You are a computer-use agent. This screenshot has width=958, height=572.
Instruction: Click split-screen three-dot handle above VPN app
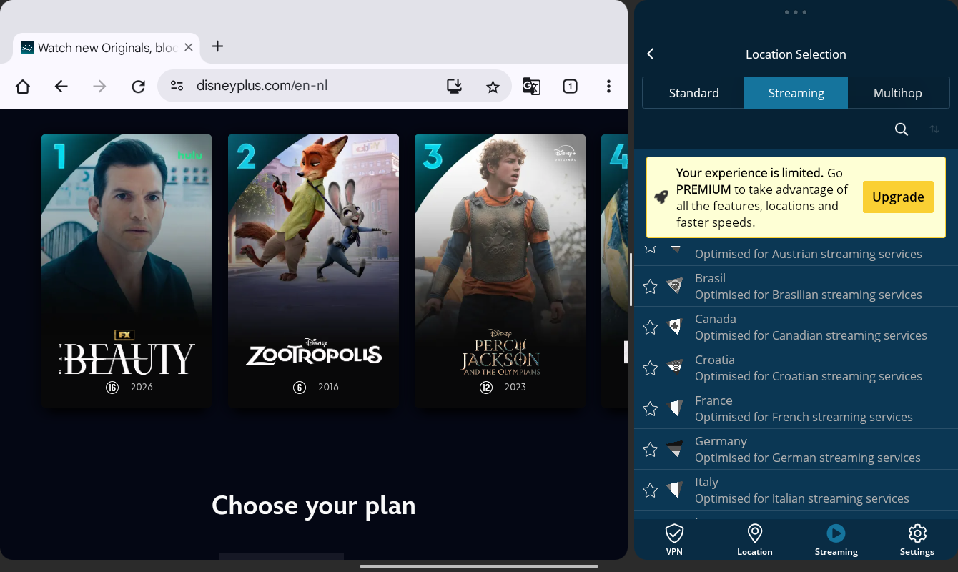pos(796,12)
